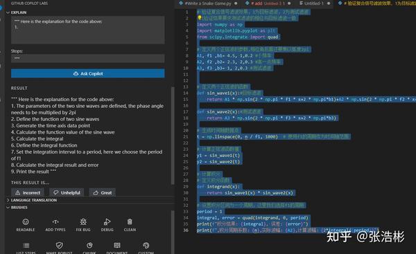Mark the result as Unhelpful
The image size is (416, 254).
[x=67, y=192]
